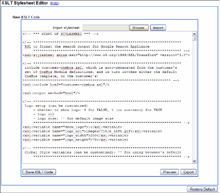Click the show_logo variable line
This screenshot has height=193, width=220.
73,127
